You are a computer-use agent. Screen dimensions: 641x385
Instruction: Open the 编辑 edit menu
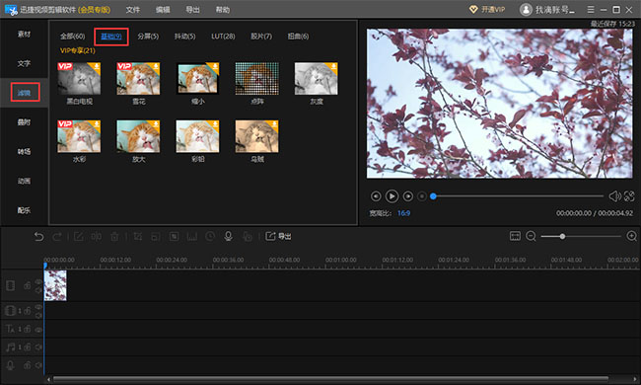(163, 10)
